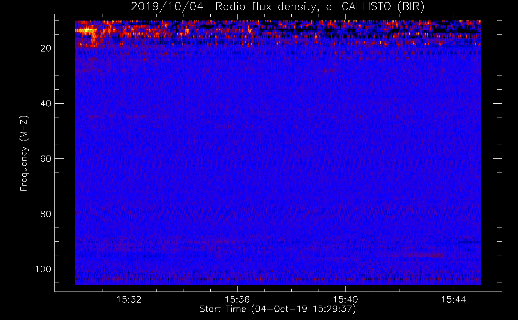Click the 60 MHz frequency tick label

[46, 159]
